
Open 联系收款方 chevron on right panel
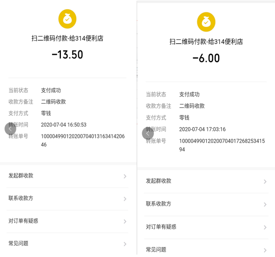click(x=265, y=204)
